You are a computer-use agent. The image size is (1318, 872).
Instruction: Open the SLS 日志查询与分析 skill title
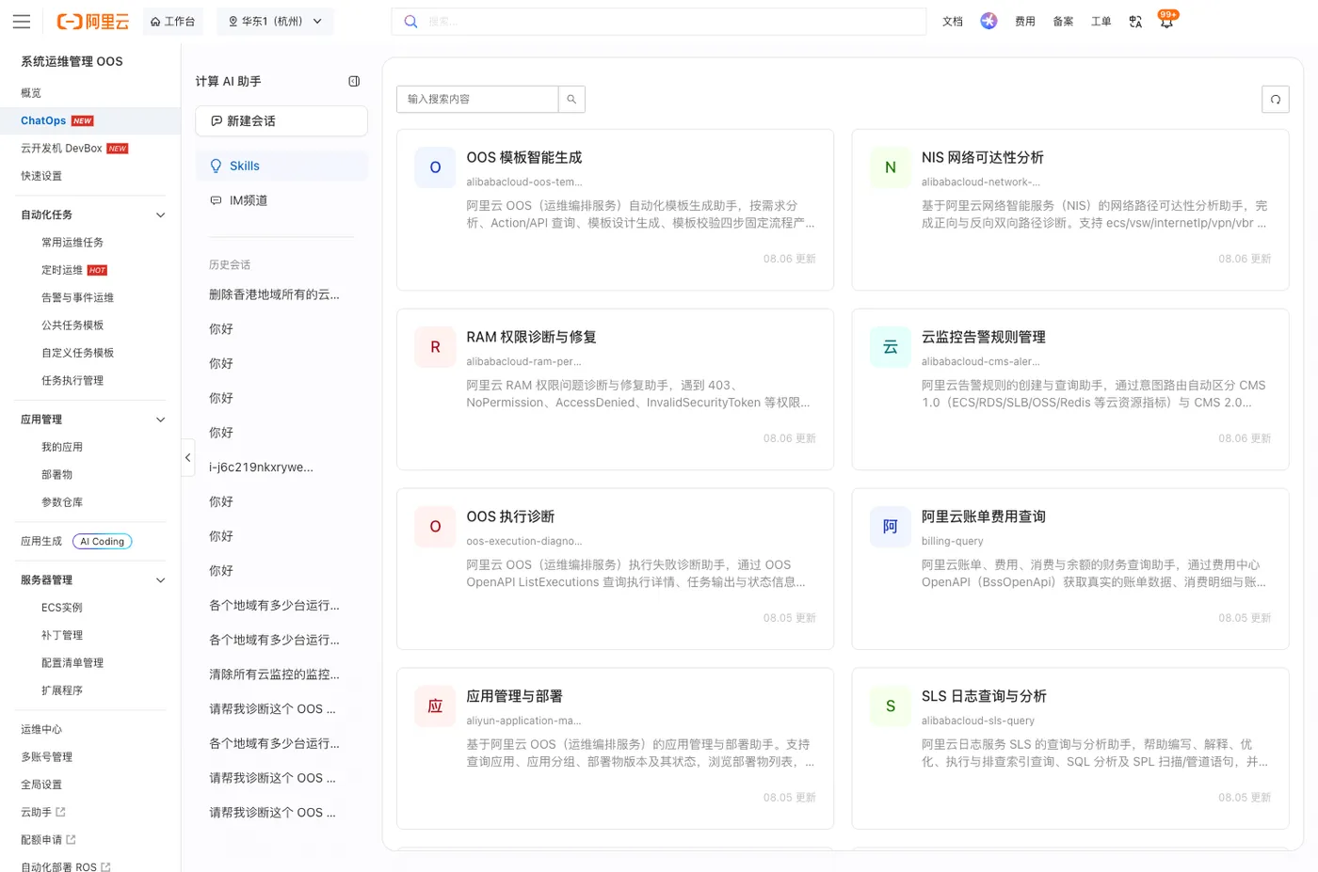click(984, 696)
